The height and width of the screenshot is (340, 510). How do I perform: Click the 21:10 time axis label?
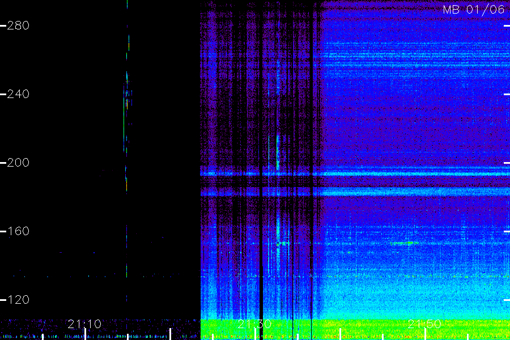84,324
